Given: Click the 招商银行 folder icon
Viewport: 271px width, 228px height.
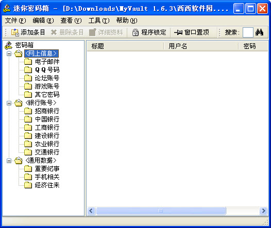Looking at the screenshot, I should point(28,111).
